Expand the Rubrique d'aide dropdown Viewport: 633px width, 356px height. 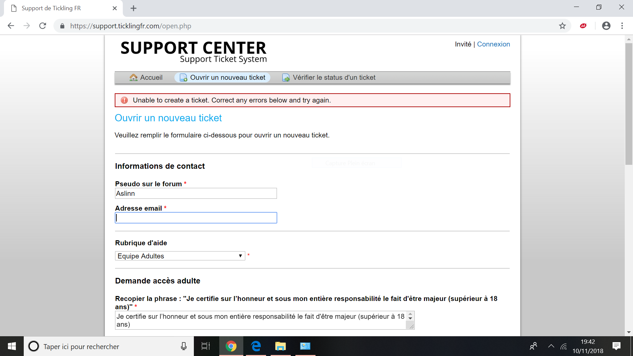coord(180,256)
